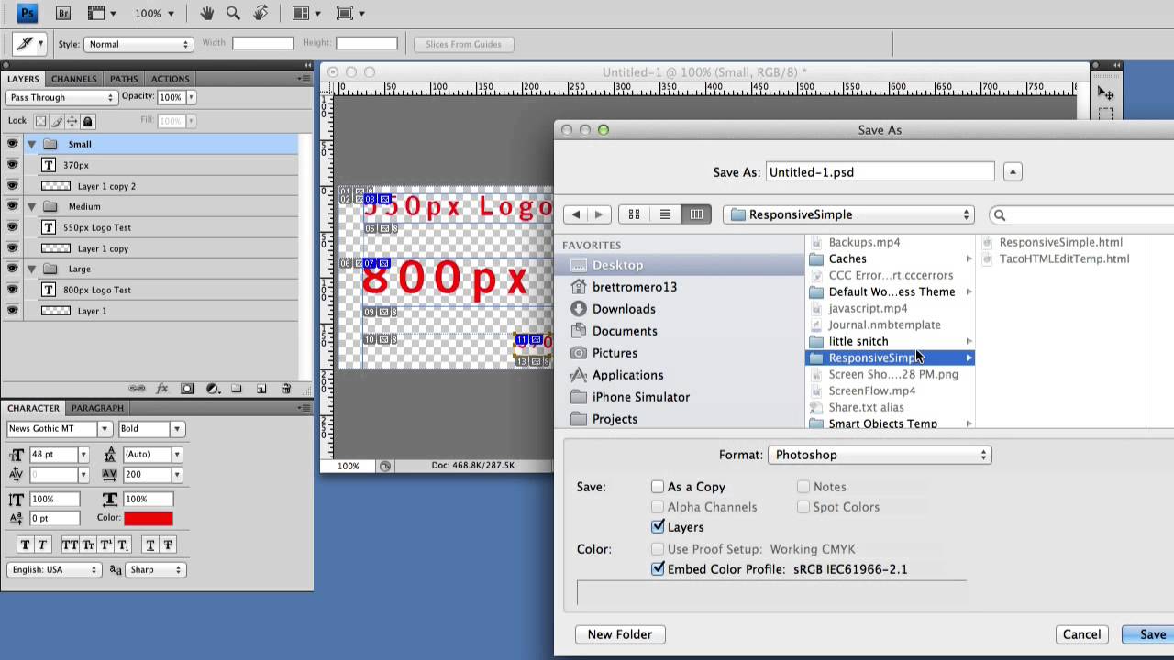This screenshot has height=660, width=1174.
Task: Toggle the All Caps TT button
Action: [x=70, y=544]
